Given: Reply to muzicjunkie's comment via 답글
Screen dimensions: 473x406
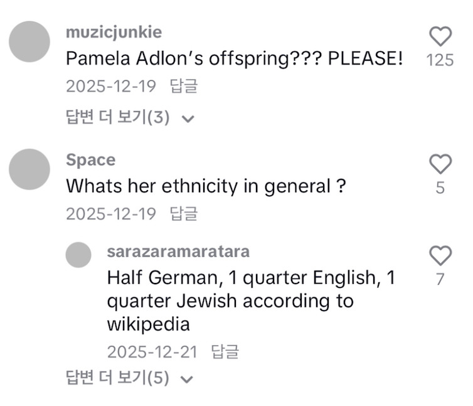Looking at the screenshot, I should [x=184, y=86].
